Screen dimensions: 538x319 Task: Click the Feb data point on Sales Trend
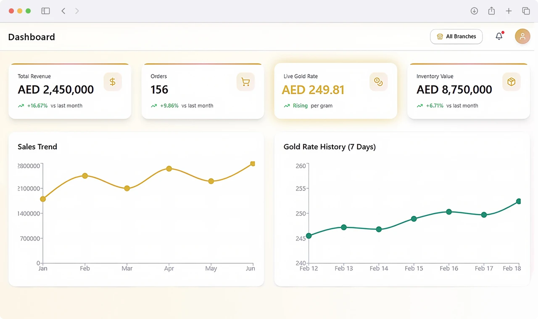(85, 176)
